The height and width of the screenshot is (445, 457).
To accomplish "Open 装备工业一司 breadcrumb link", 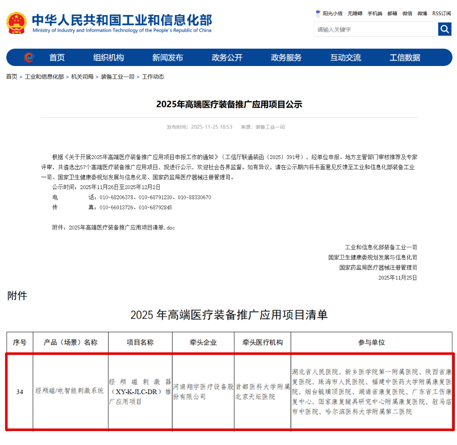I will pyautogui.click(x=118, y=77).
